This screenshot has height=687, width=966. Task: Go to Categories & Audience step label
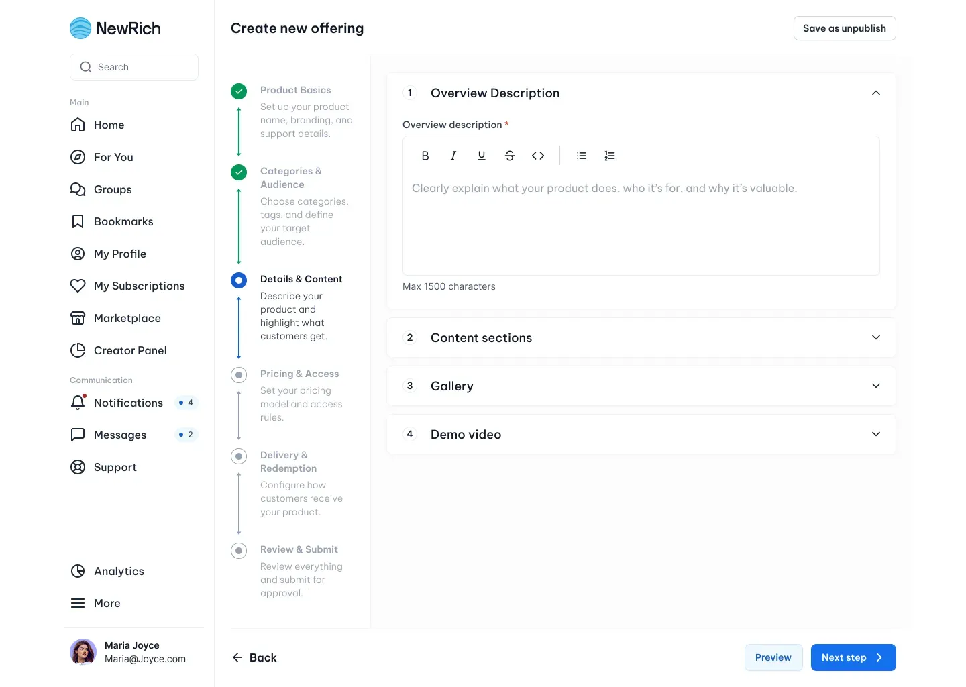coord(291,178)
